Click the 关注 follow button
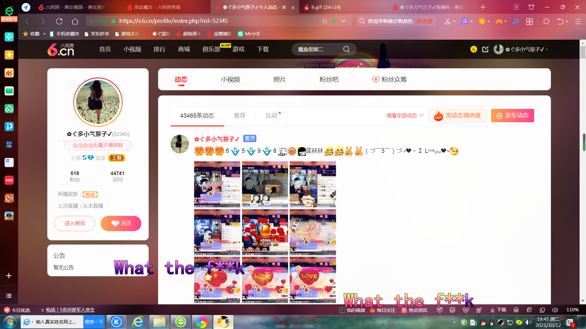This screenshot has width=586, height=329. pyautogui.click(x=121, y=224)
